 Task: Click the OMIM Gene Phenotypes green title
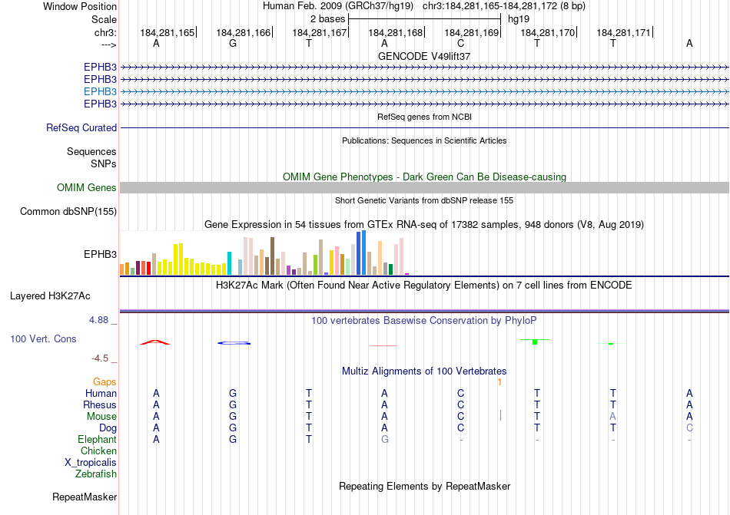pyautogui.click(x=425, y=177)
